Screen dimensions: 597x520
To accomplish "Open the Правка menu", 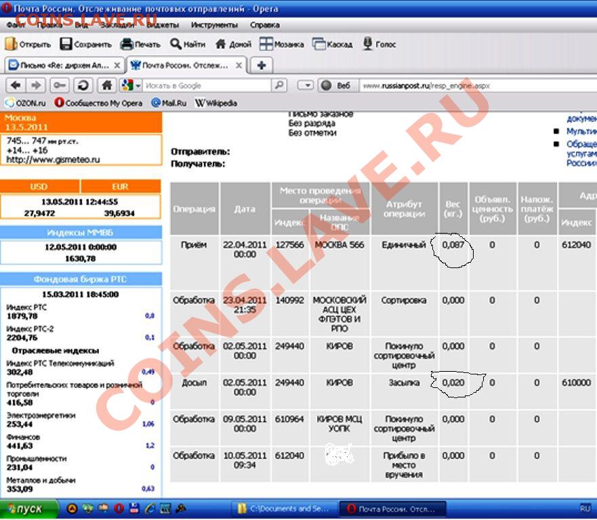I will pyautogui.click(x=50, y=25).
